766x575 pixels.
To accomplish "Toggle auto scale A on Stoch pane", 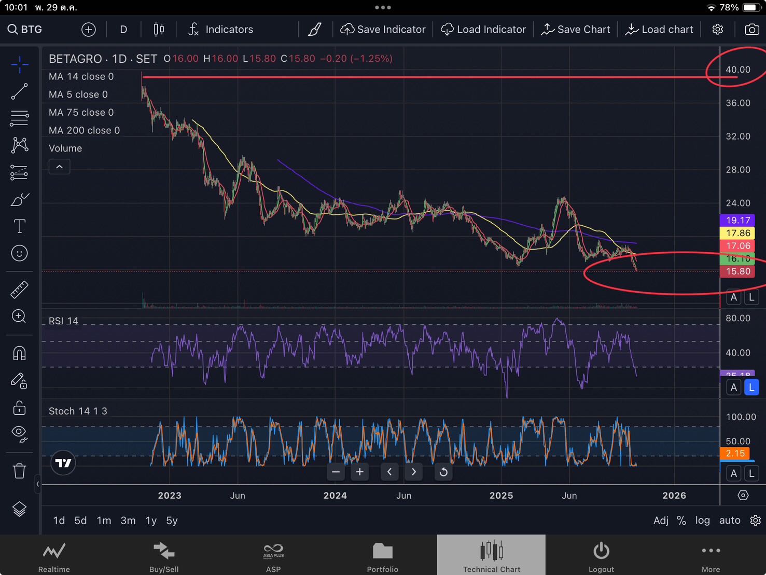I will (734, 473).
